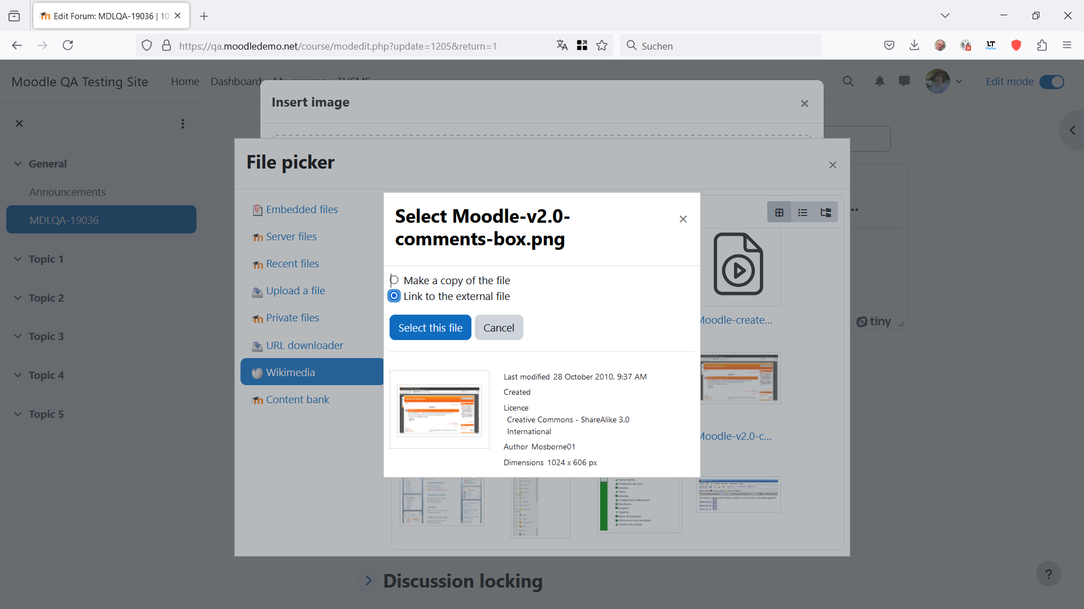Go to Home in Moodle navigation
1084x609 pixels.
click(185, 81)
